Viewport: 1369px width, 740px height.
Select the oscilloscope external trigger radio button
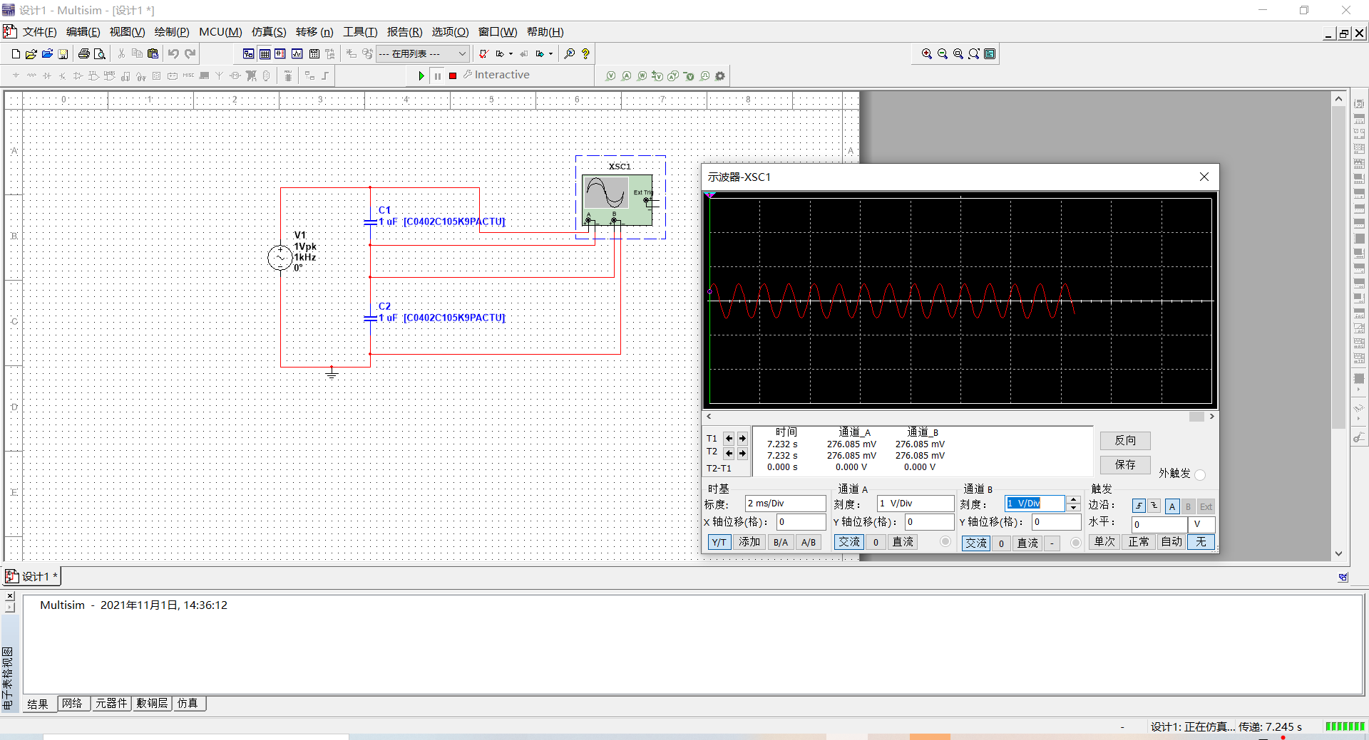[x=1200, y=474]
